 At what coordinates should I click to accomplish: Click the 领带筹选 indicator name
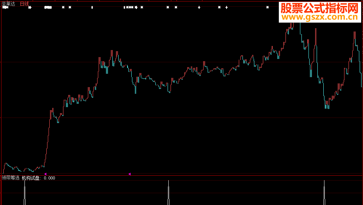[x=11, y=178]
